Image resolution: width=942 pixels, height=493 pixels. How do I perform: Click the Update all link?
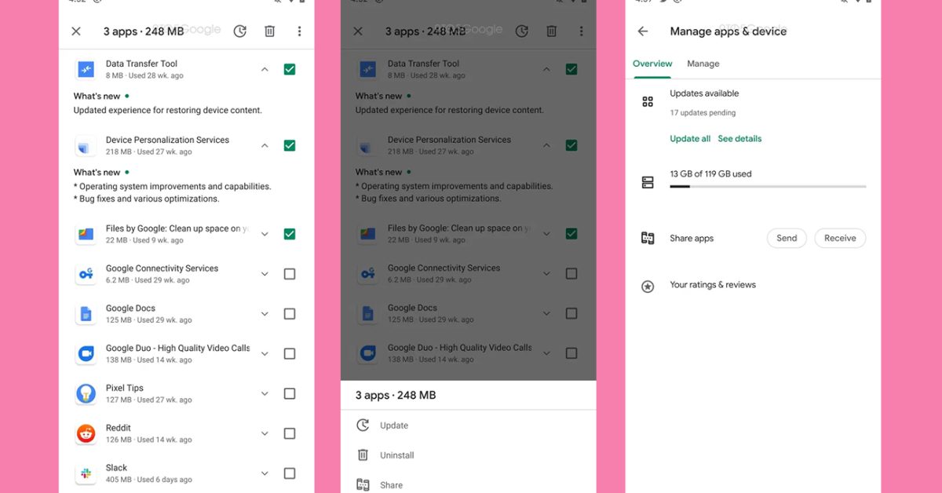tap(690, 139)
